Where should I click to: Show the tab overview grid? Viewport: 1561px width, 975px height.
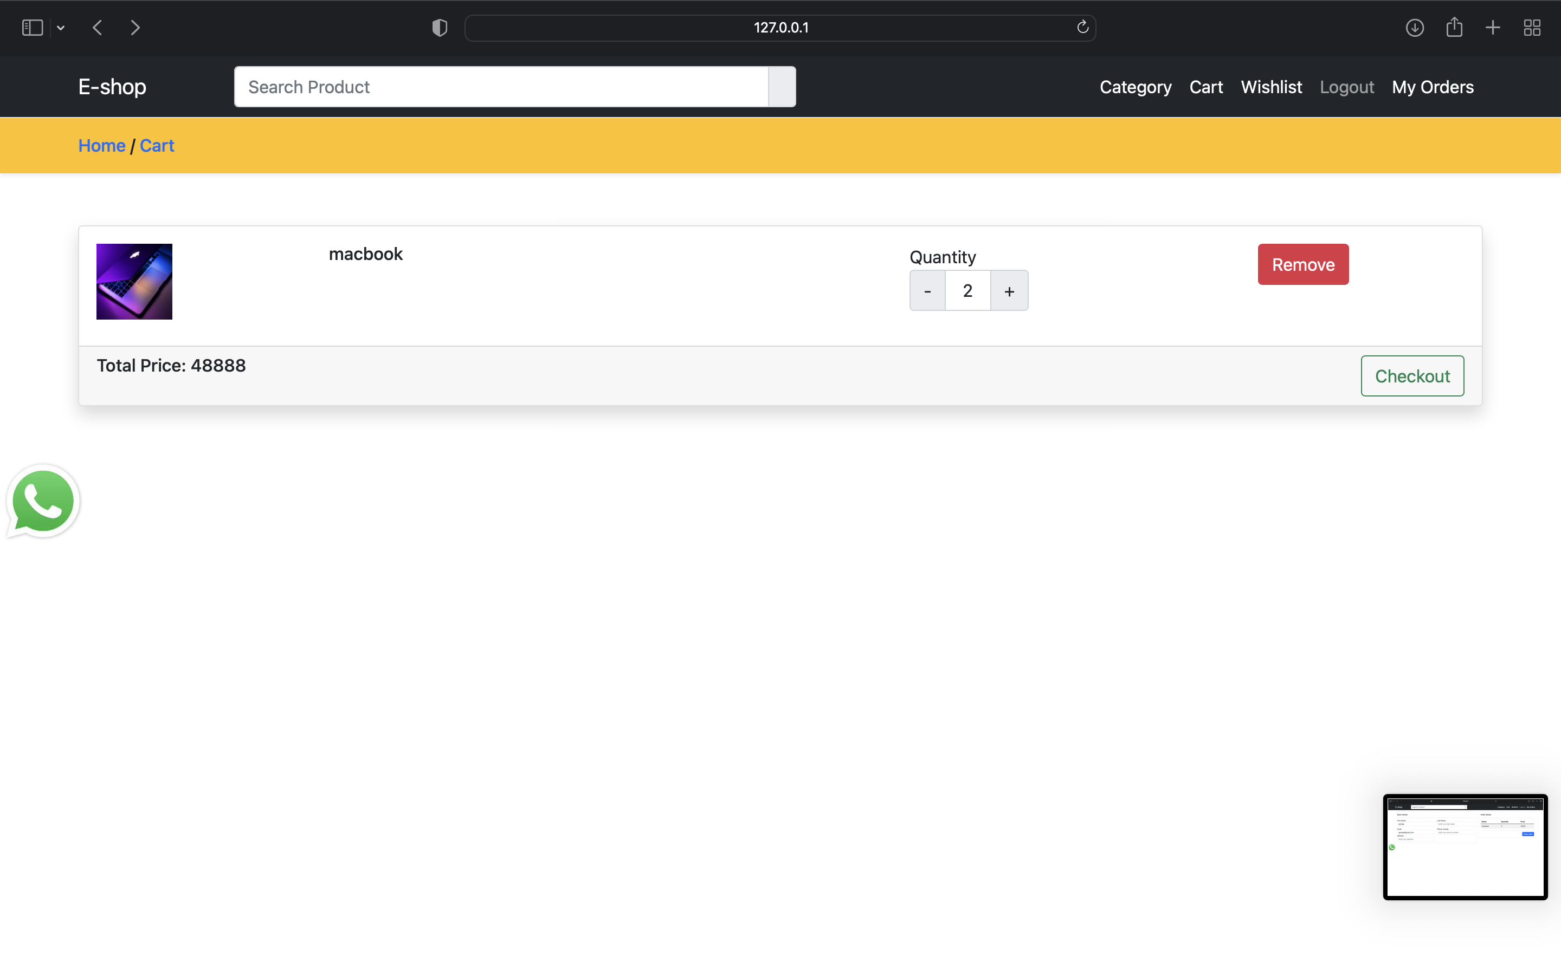tap(1532, 28)
